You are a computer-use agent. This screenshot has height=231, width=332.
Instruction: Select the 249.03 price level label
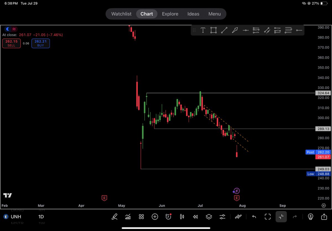tap(323, 169)
